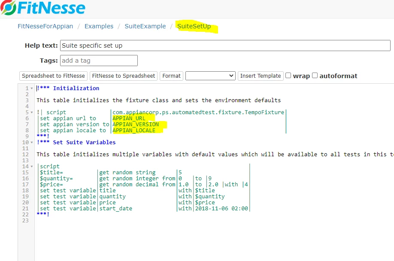The width and height of the screenshot is (394, 261).
Task: Collapse the fold arrow on line 1
Action: coord(32,88)
